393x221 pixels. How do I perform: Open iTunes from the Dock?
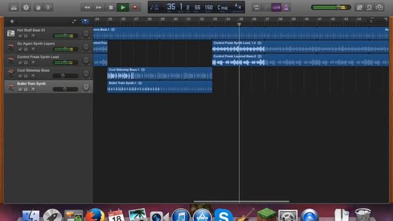pyautogui.click(x=181, y=215)
